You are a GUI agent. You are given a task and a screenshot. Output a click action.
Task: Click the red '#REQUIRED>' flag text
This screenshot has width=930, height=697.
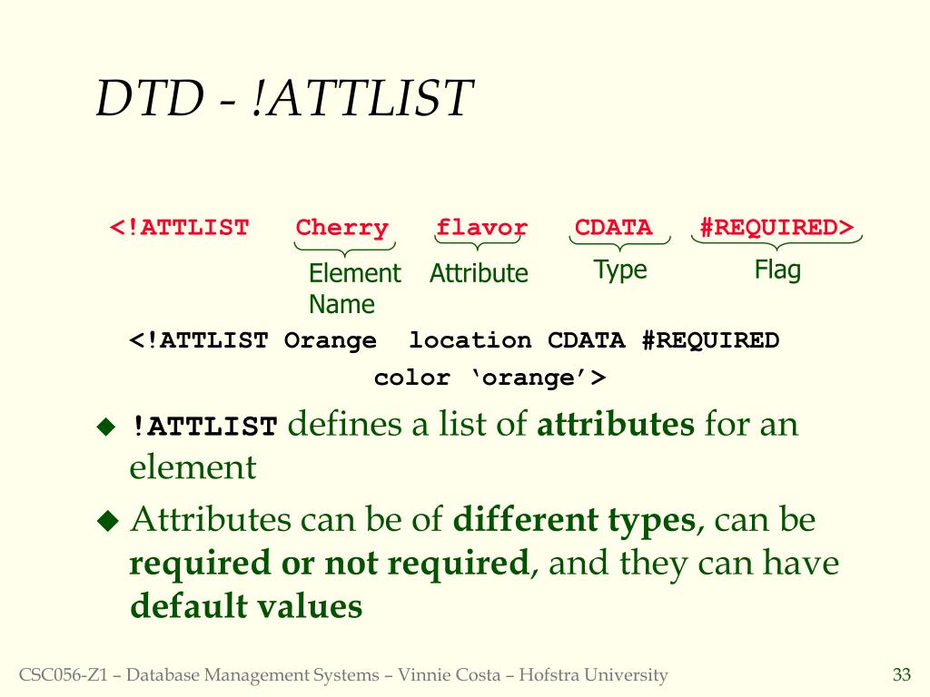tap(777, 228)
